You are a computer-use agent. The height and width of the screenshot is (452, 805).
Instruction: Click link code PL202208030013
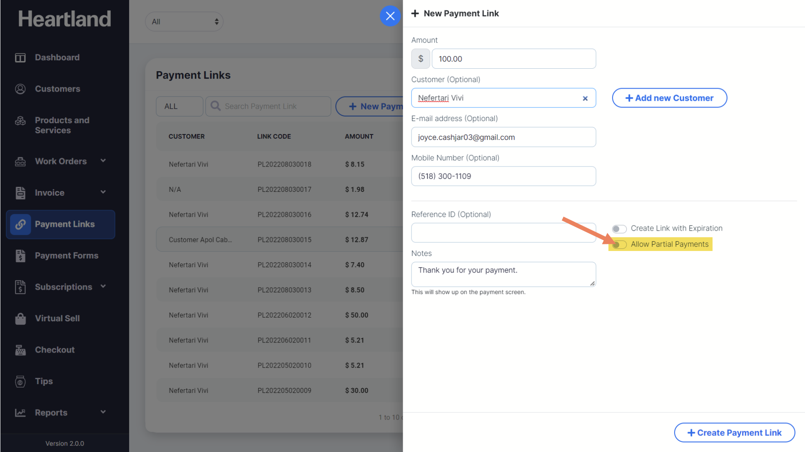tap(284, 290)
